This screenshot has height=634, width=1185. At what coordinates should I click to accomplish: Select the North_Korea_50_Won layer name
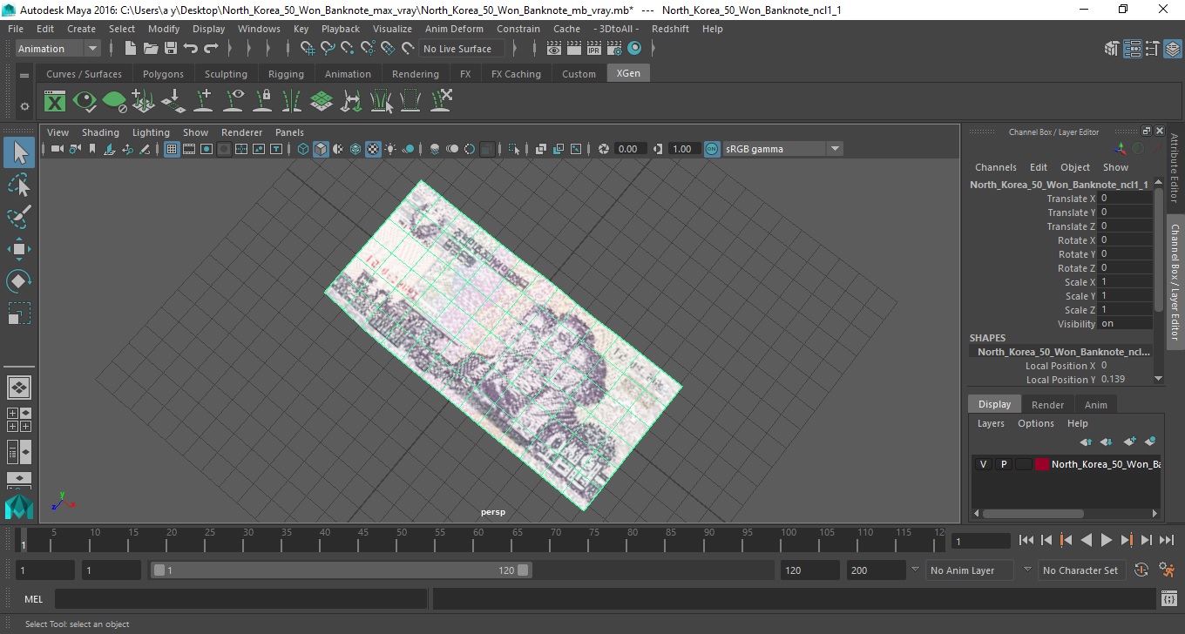[x=1105, y=464]
